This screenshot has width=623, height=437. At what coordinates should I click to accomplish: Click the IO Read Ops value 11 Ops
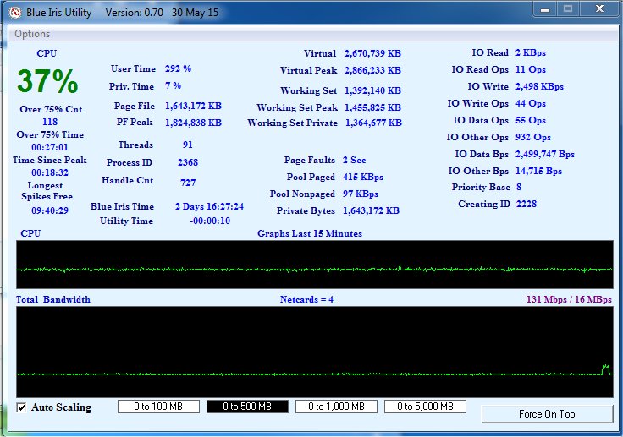[531, 70]
